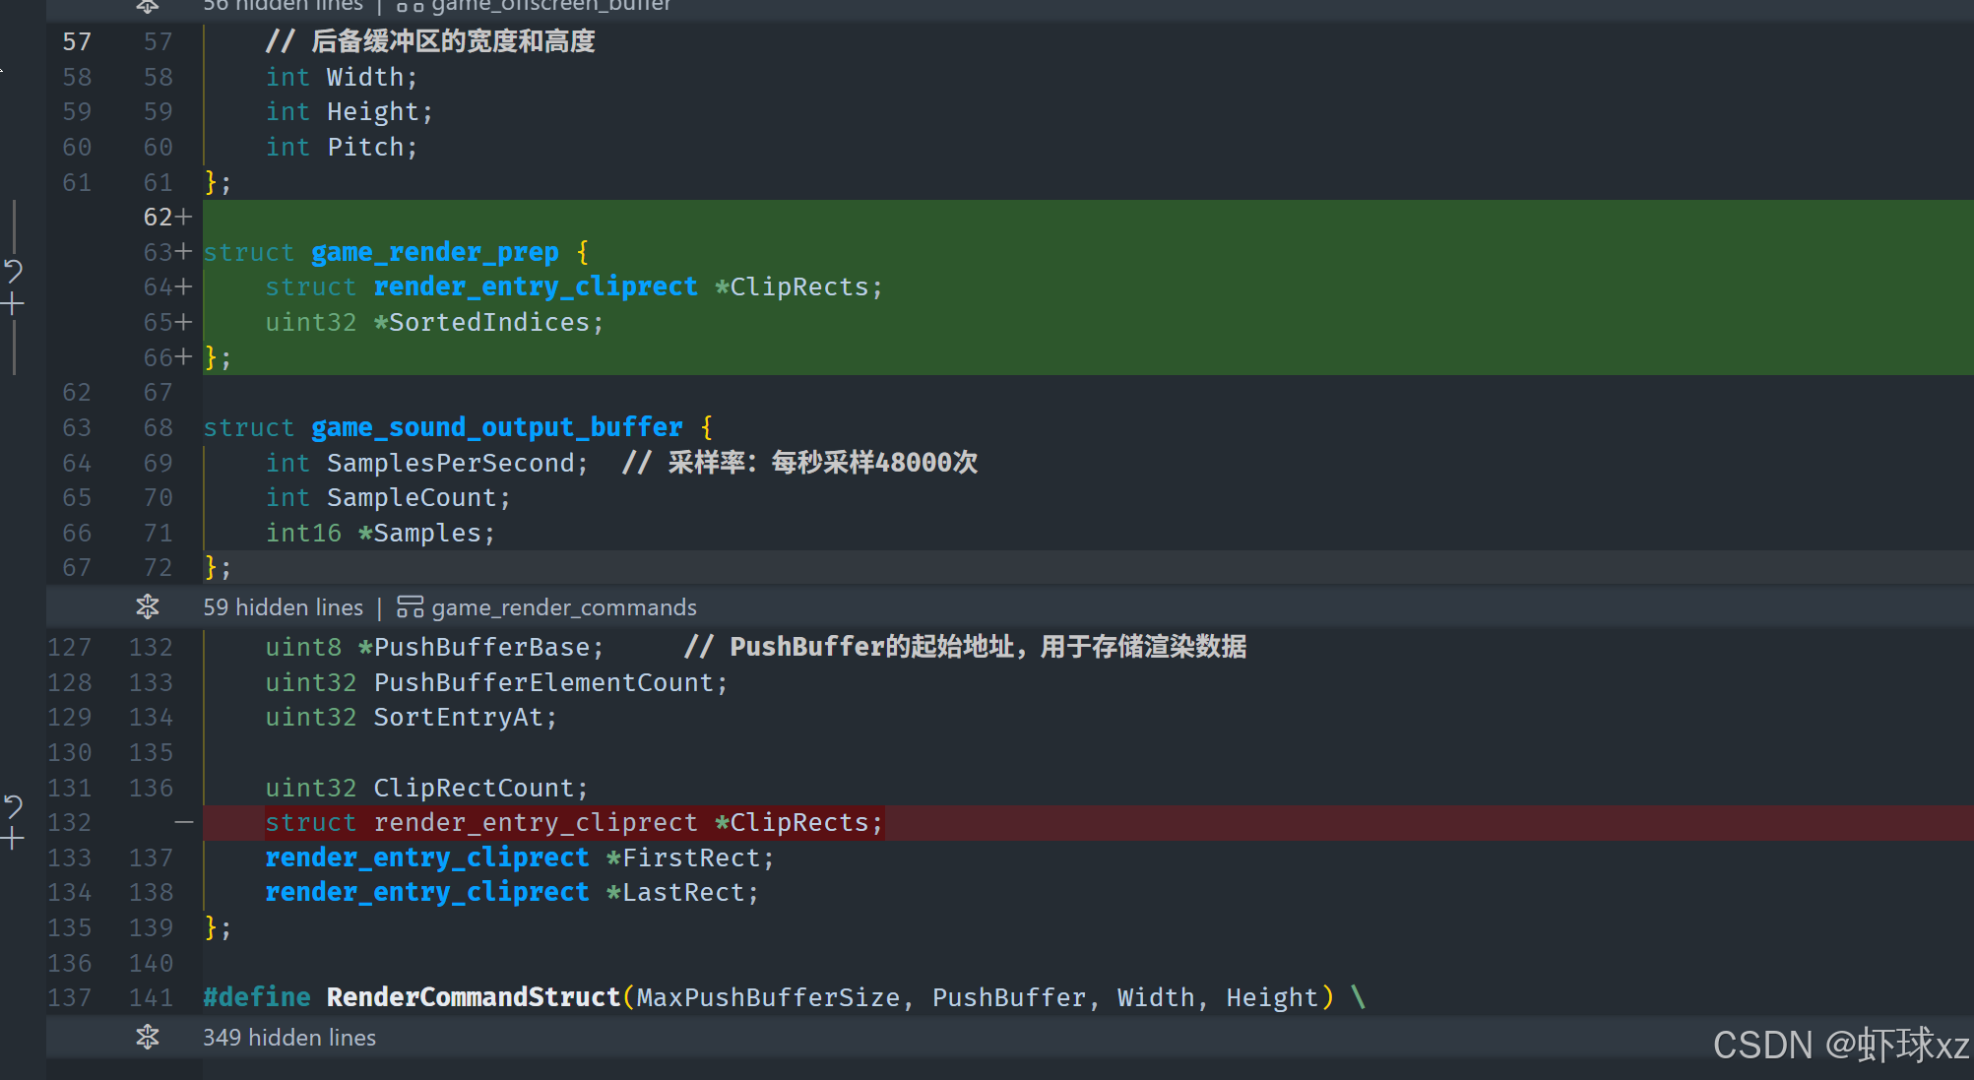This screenshot has height=1080, width=1974.
Task: Click the game_render_prep struct name
Action: [434, 252]
